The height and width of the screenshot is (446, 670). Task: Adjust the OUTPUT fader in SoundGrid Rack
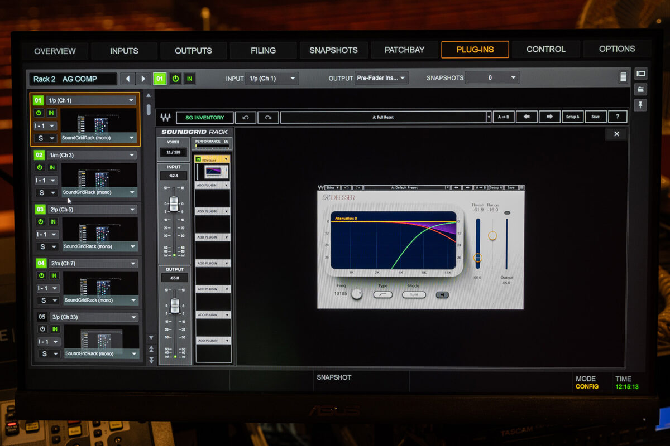tap(174, 306)
